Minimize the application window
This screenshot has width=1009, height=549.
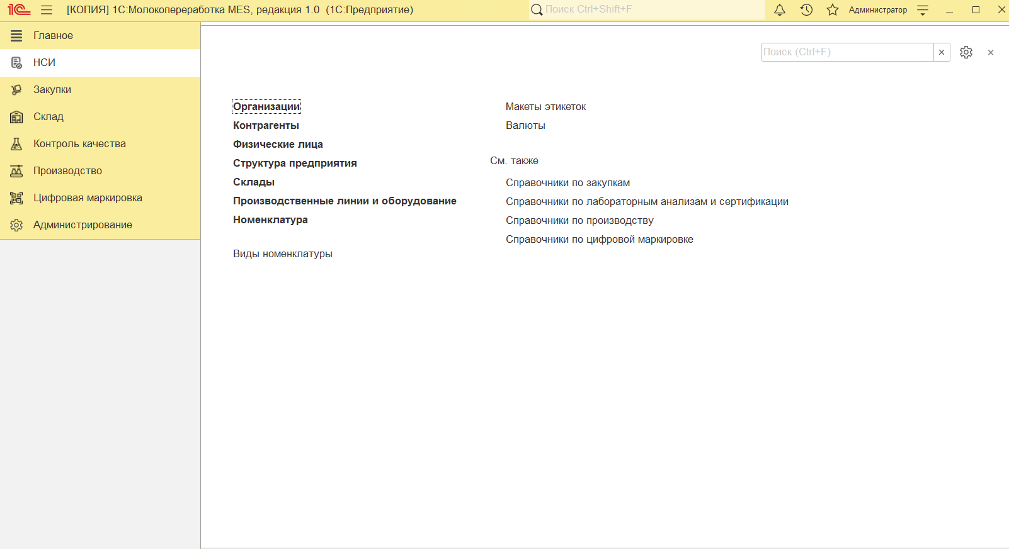pyautogui.click(x=949, y=10)
